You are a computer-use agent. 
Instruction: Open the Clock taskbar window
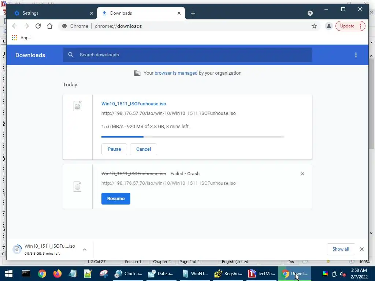(x=129, y=274)
